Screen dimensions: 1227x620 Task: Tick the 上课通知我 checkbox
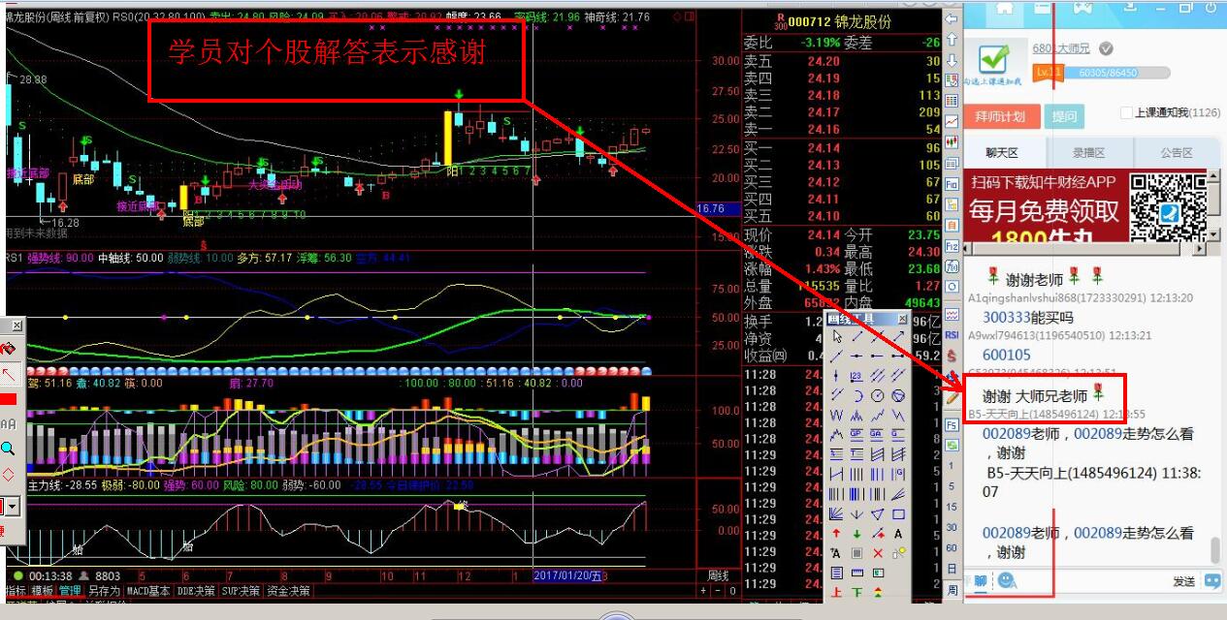[x=1126, y=113]
